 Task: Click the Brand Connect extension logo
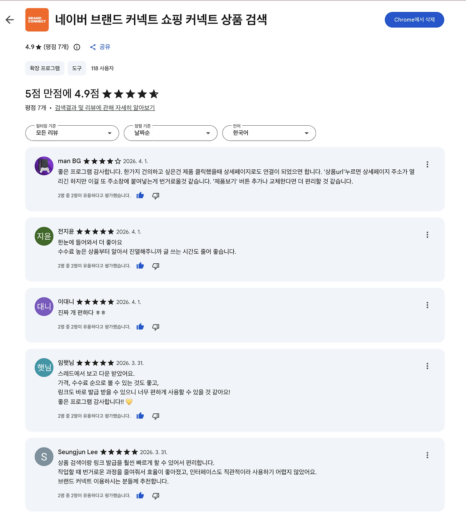37,20
